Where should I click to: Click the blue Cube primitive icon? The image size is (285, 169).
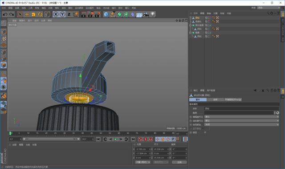106,14
